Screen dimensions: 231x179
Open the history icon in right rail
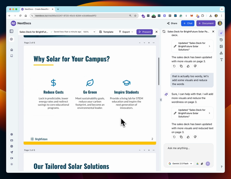(221, 40)
